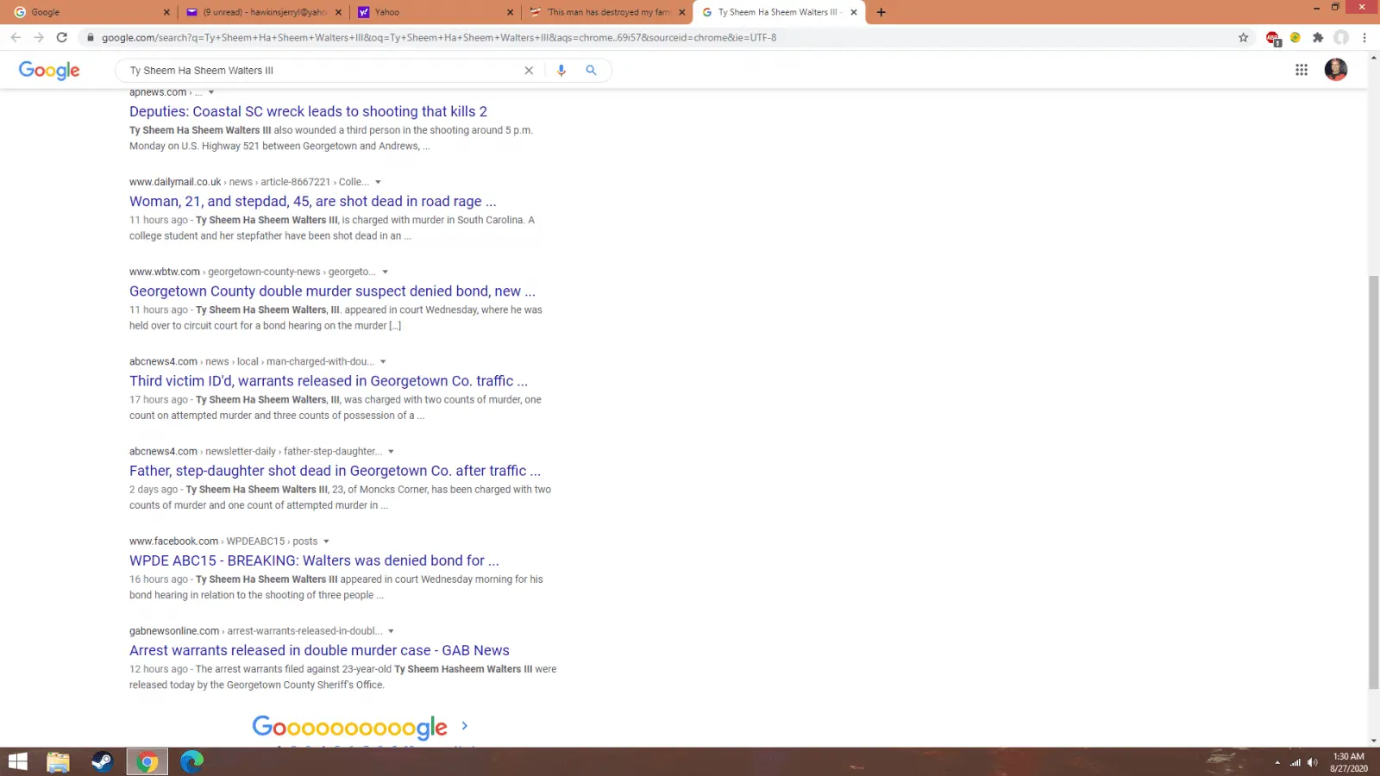Clear the search box with the X

[x=529, y=71]
